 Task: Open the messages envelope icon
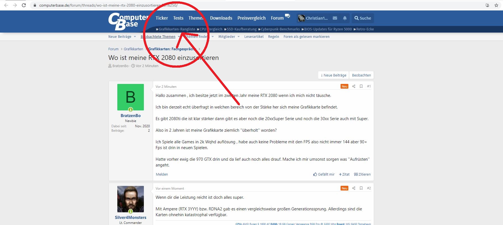pos(335,18)
